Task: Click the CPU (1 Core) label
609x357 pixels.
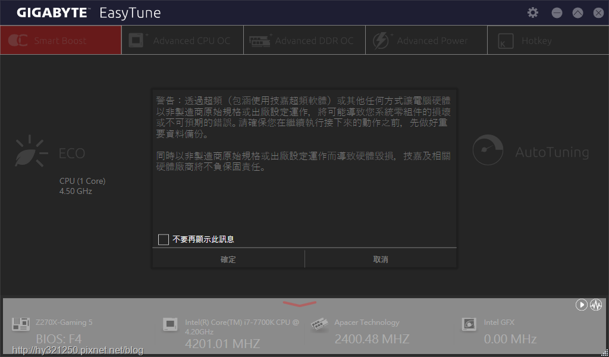Action: (x=82, y=181)
